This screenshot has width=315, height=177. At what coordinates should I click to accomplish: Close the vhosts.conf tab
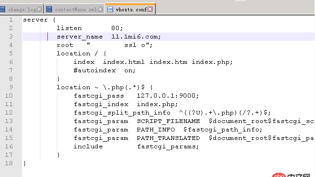(150, 9)
